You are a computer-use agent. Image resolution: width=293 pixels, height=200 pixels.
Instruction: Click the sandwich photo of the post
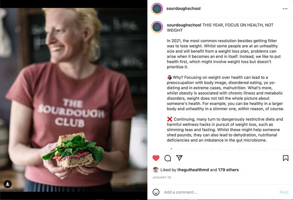[x=73, y=100]
